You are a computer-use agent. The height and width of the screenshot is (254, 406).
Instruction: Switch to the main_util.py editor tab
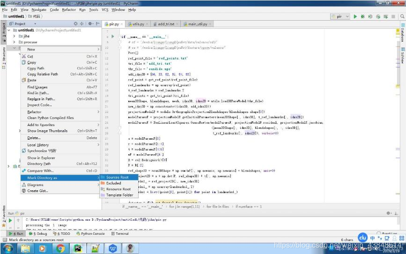click(197, 24)
